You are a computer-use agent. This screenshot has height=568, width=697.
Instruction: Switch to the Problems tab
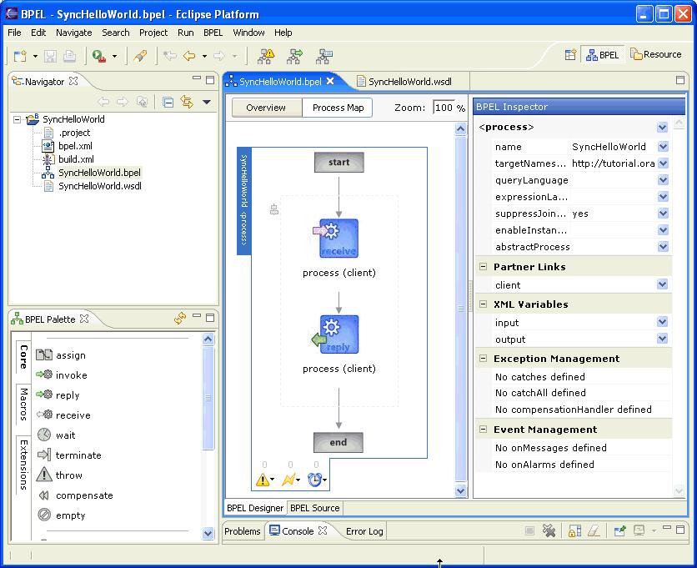[243, 531]
